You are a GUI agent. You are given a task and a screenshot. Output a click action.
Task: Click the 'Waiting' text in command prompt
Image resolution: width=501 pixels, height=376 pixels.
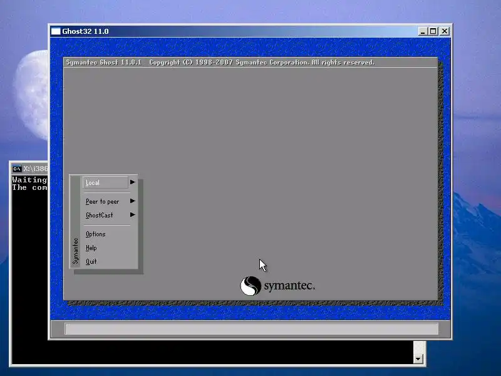(29, 180)
